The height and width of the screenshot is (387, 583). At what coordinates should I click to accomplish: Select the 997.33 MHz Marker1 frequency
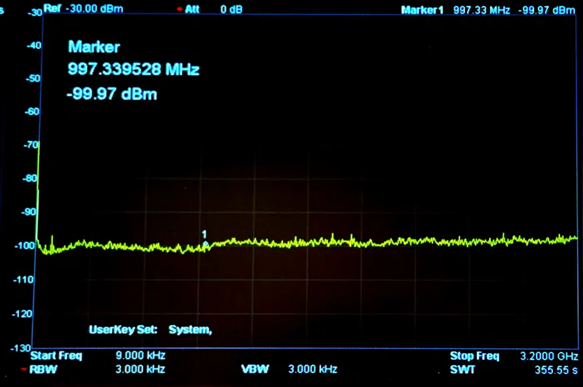(x=482, y=10)
